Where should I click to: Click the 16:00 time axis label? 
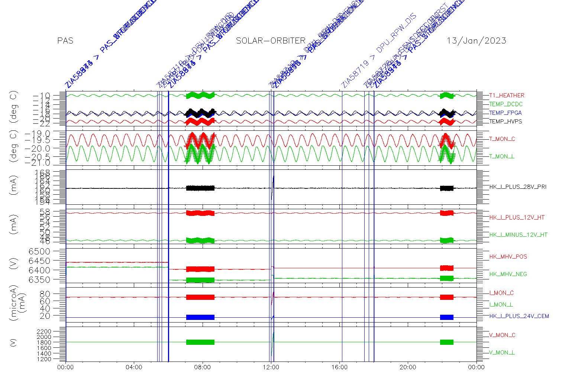340,367
